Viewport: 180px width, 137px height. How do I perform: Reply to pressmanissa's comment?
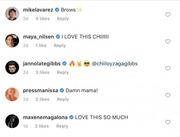(63, 99)
